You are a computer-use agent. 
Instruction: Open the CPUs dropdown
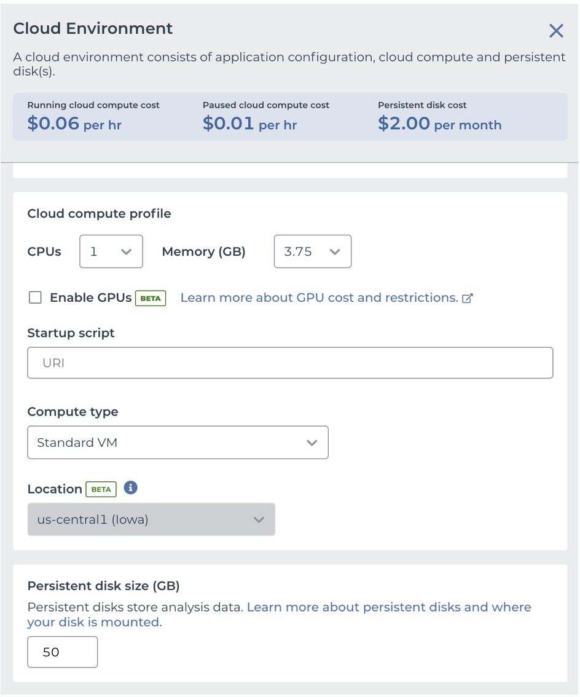pos(111,251)
